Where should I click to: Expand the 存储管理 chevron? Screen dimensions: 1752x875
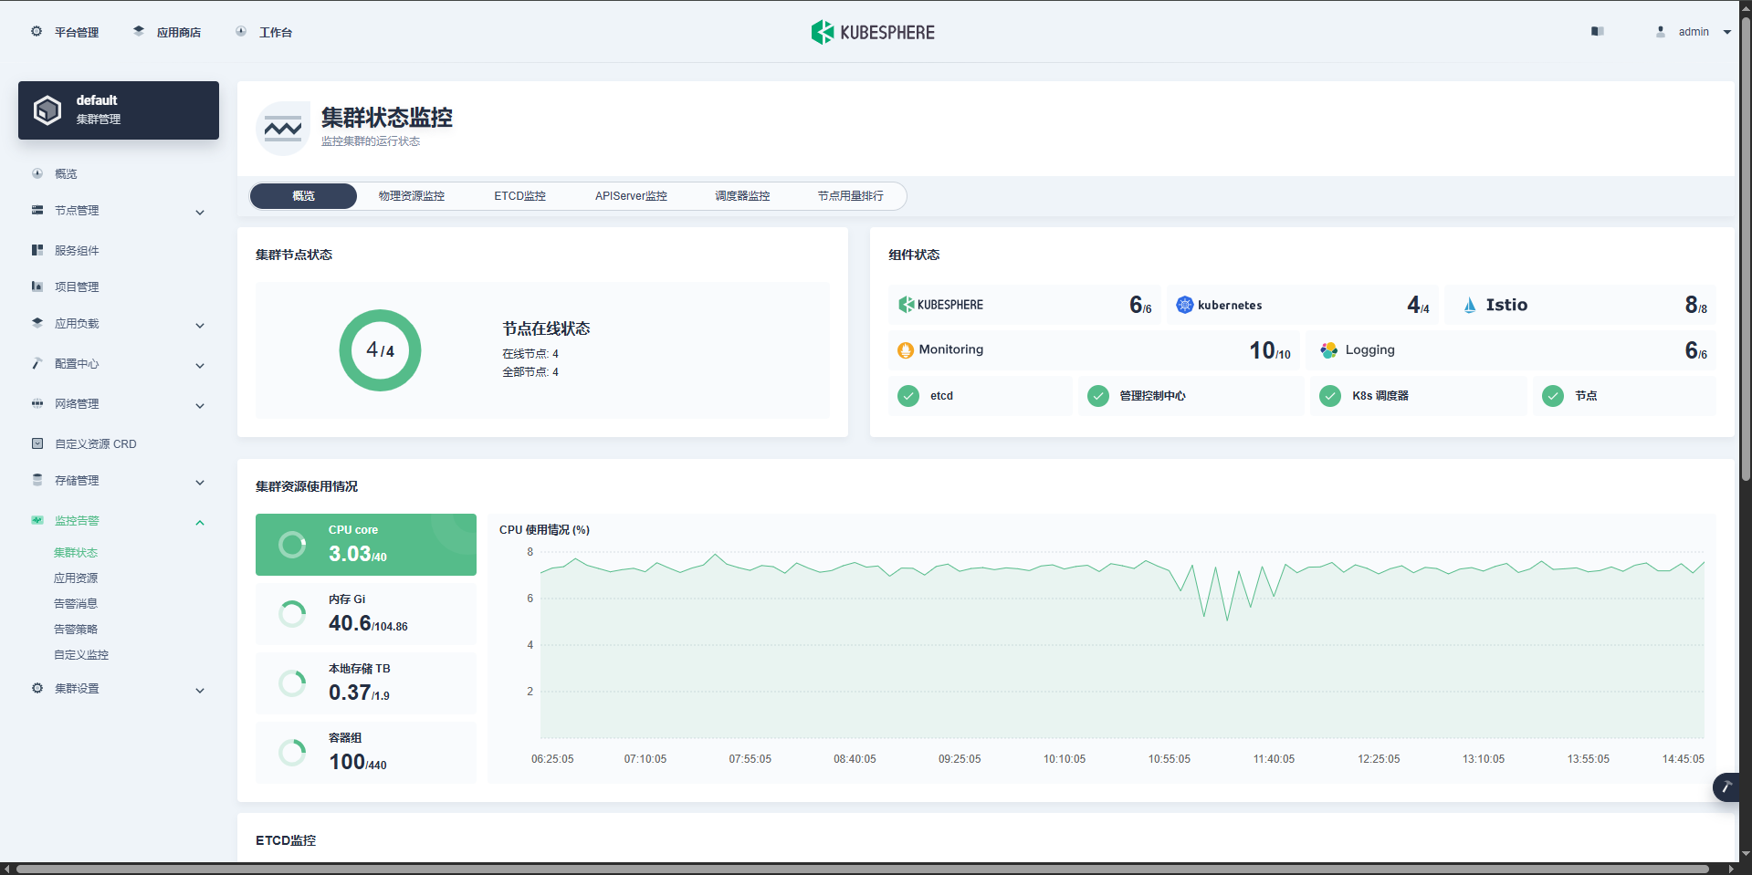200,483
